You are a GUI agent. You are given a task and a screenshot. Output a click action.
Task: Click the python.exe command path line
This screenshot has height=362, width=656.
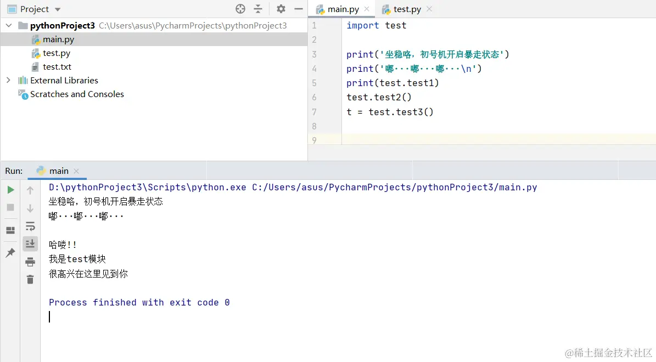[x=293, y=187]
